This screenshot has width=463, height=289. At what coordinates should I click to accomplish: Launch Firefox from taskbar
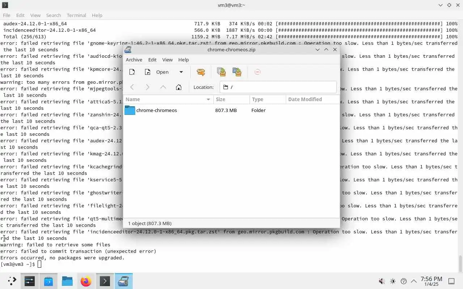point(86,281)
